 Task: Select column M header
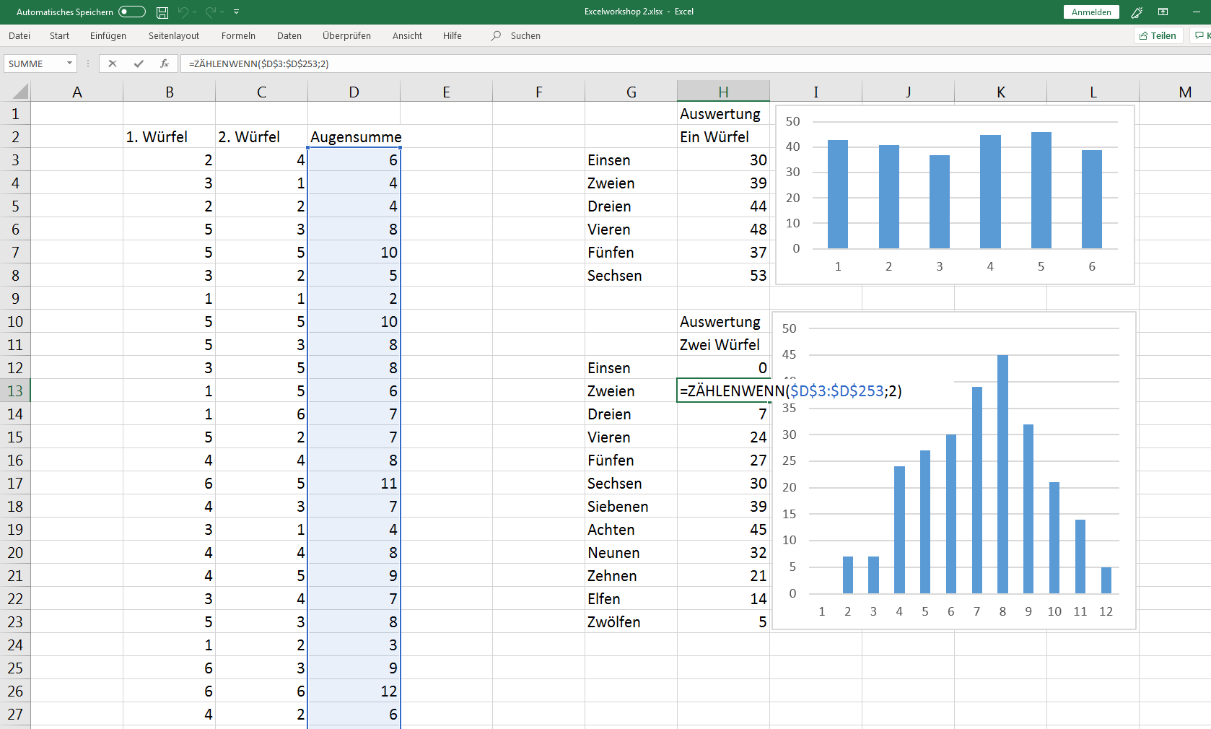pos(1185,92)
